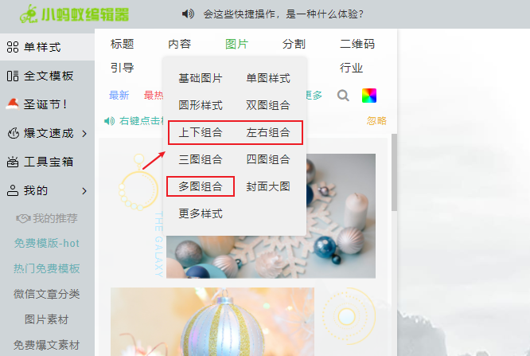The width and height of the screenshot is (530, 356).
Task: Click the search magnifier icon
Action: [x=343, y=96]
